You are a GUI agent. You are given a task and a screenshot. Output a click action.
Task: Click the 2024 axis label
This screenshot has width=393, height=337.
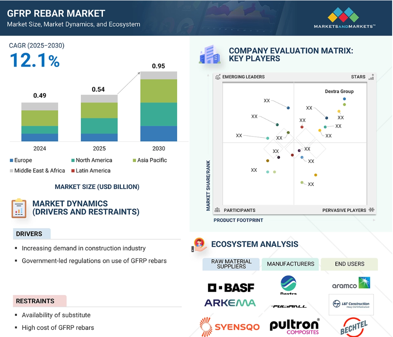[x=40, y=148]
